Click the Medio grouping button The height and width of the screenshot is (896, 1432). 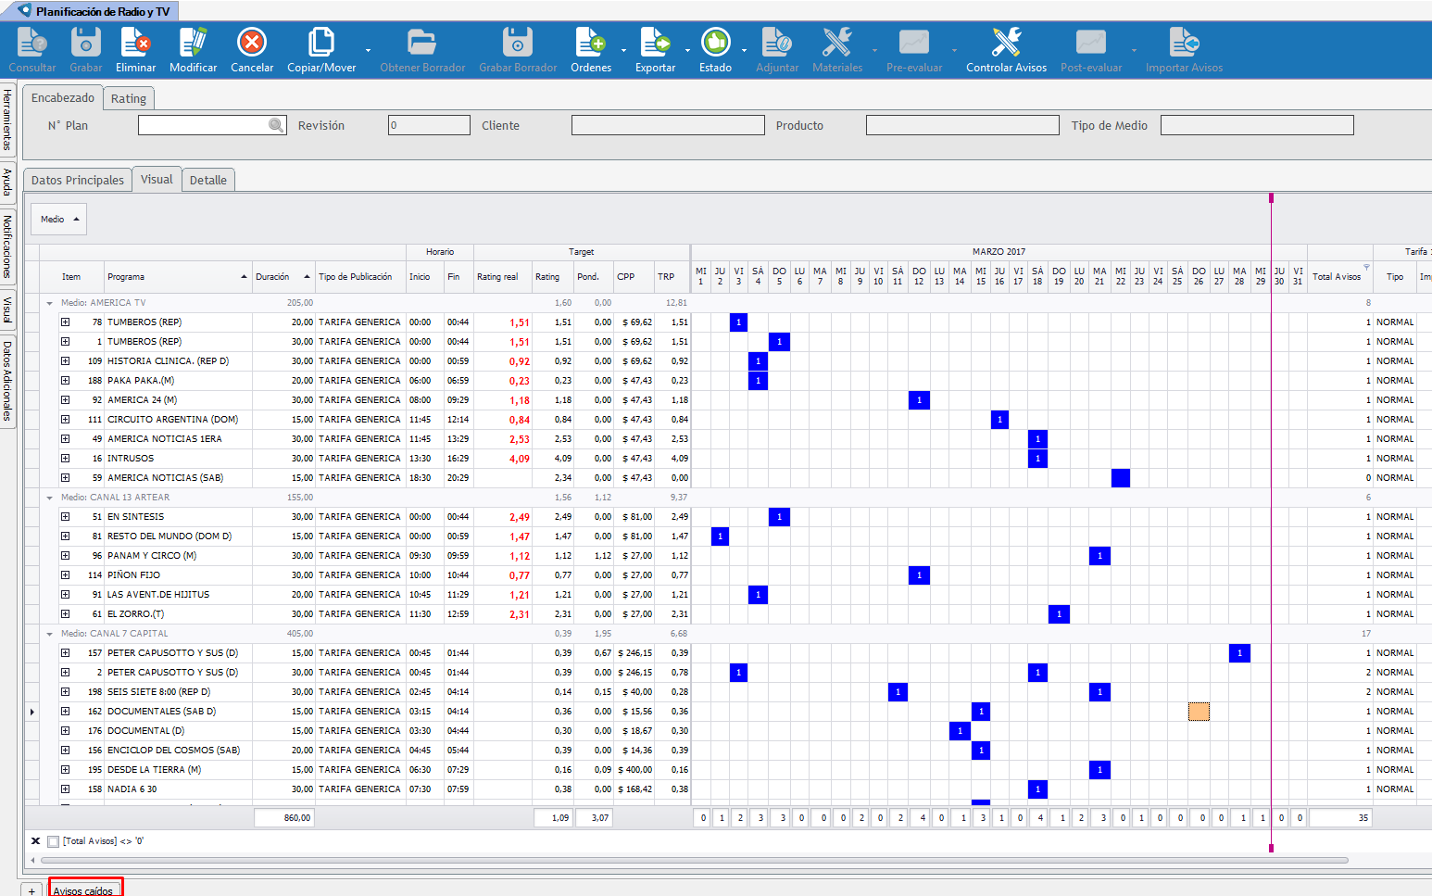(x=58, y=220)
